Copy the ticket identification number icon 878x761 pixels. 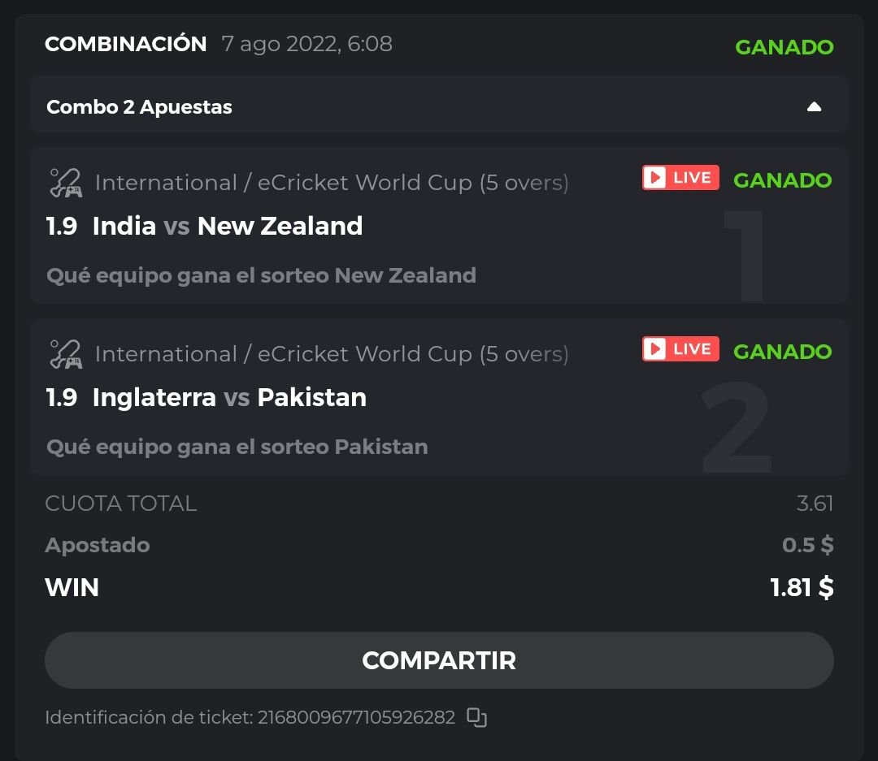(476, 717)
